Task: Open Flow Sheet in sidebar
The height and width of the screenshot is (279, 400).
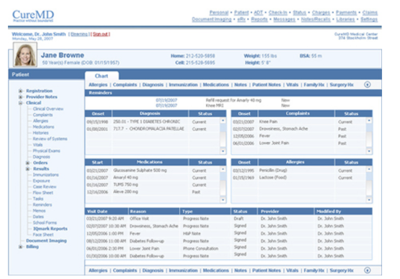Action: [x=43, y=193]
